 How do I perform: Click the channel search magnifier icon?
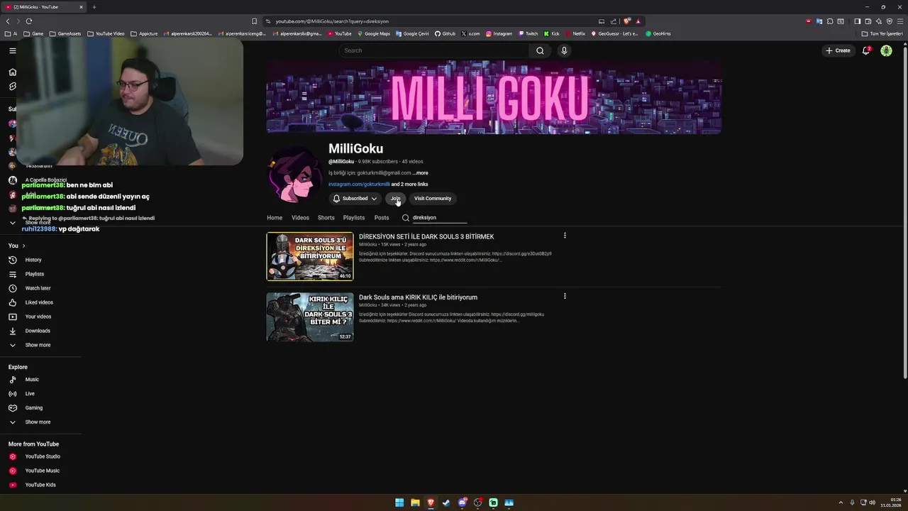coord(405,218)
